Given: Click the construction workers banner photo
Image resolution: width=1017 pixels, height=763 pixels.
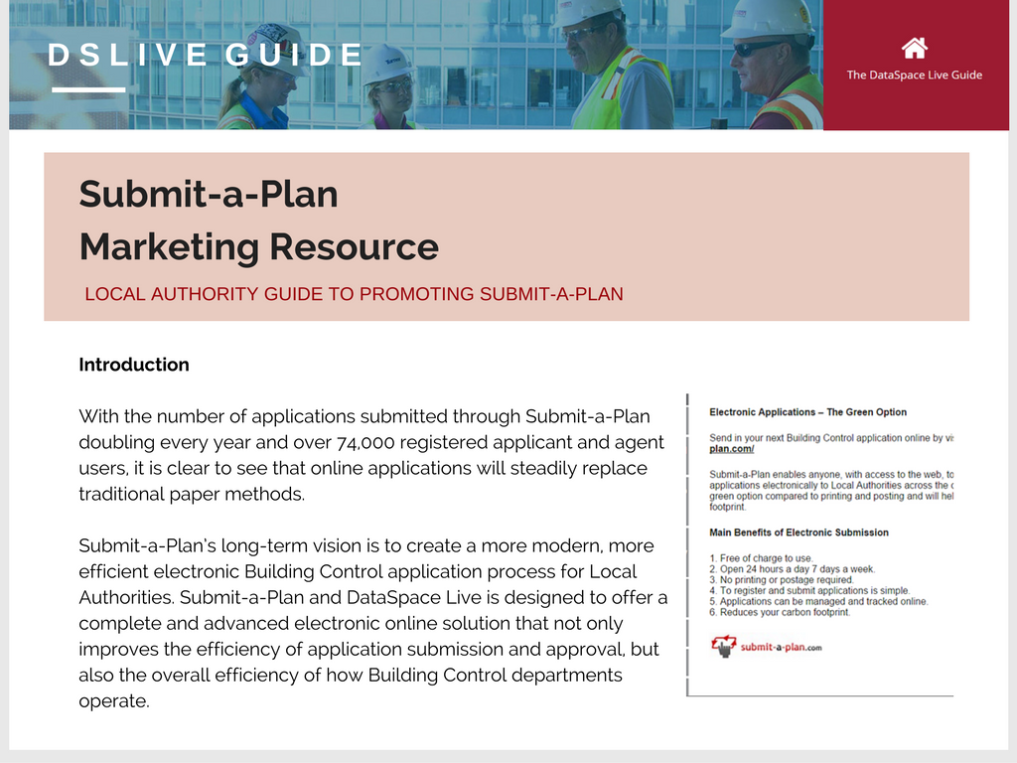Looking at the screenshot, I should [x=416, y=65].
